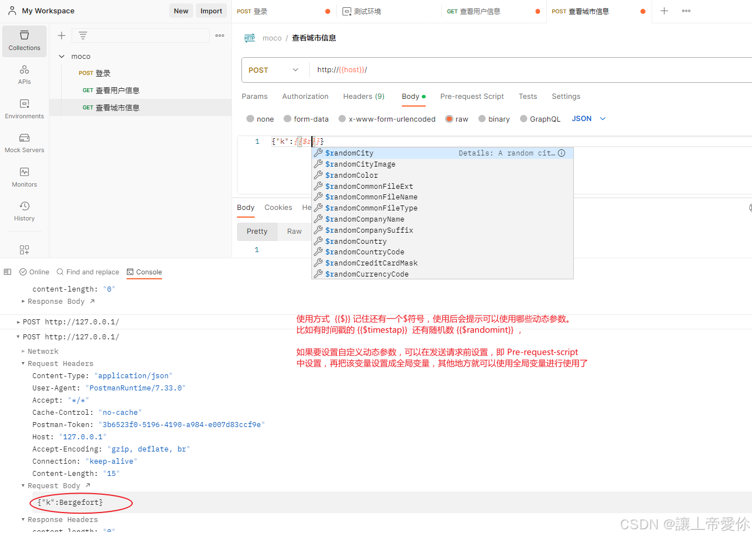This screenshot has height=537, width=752.
Task: Select the form-data body type radio
Action: click(287, 119)
